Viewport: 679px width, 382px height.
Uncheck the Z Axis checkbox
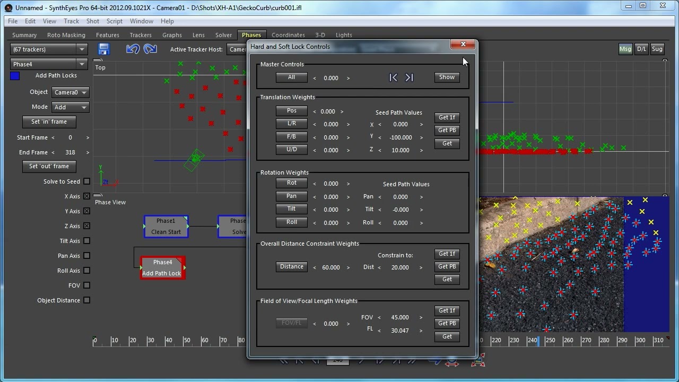pos(87,226)
